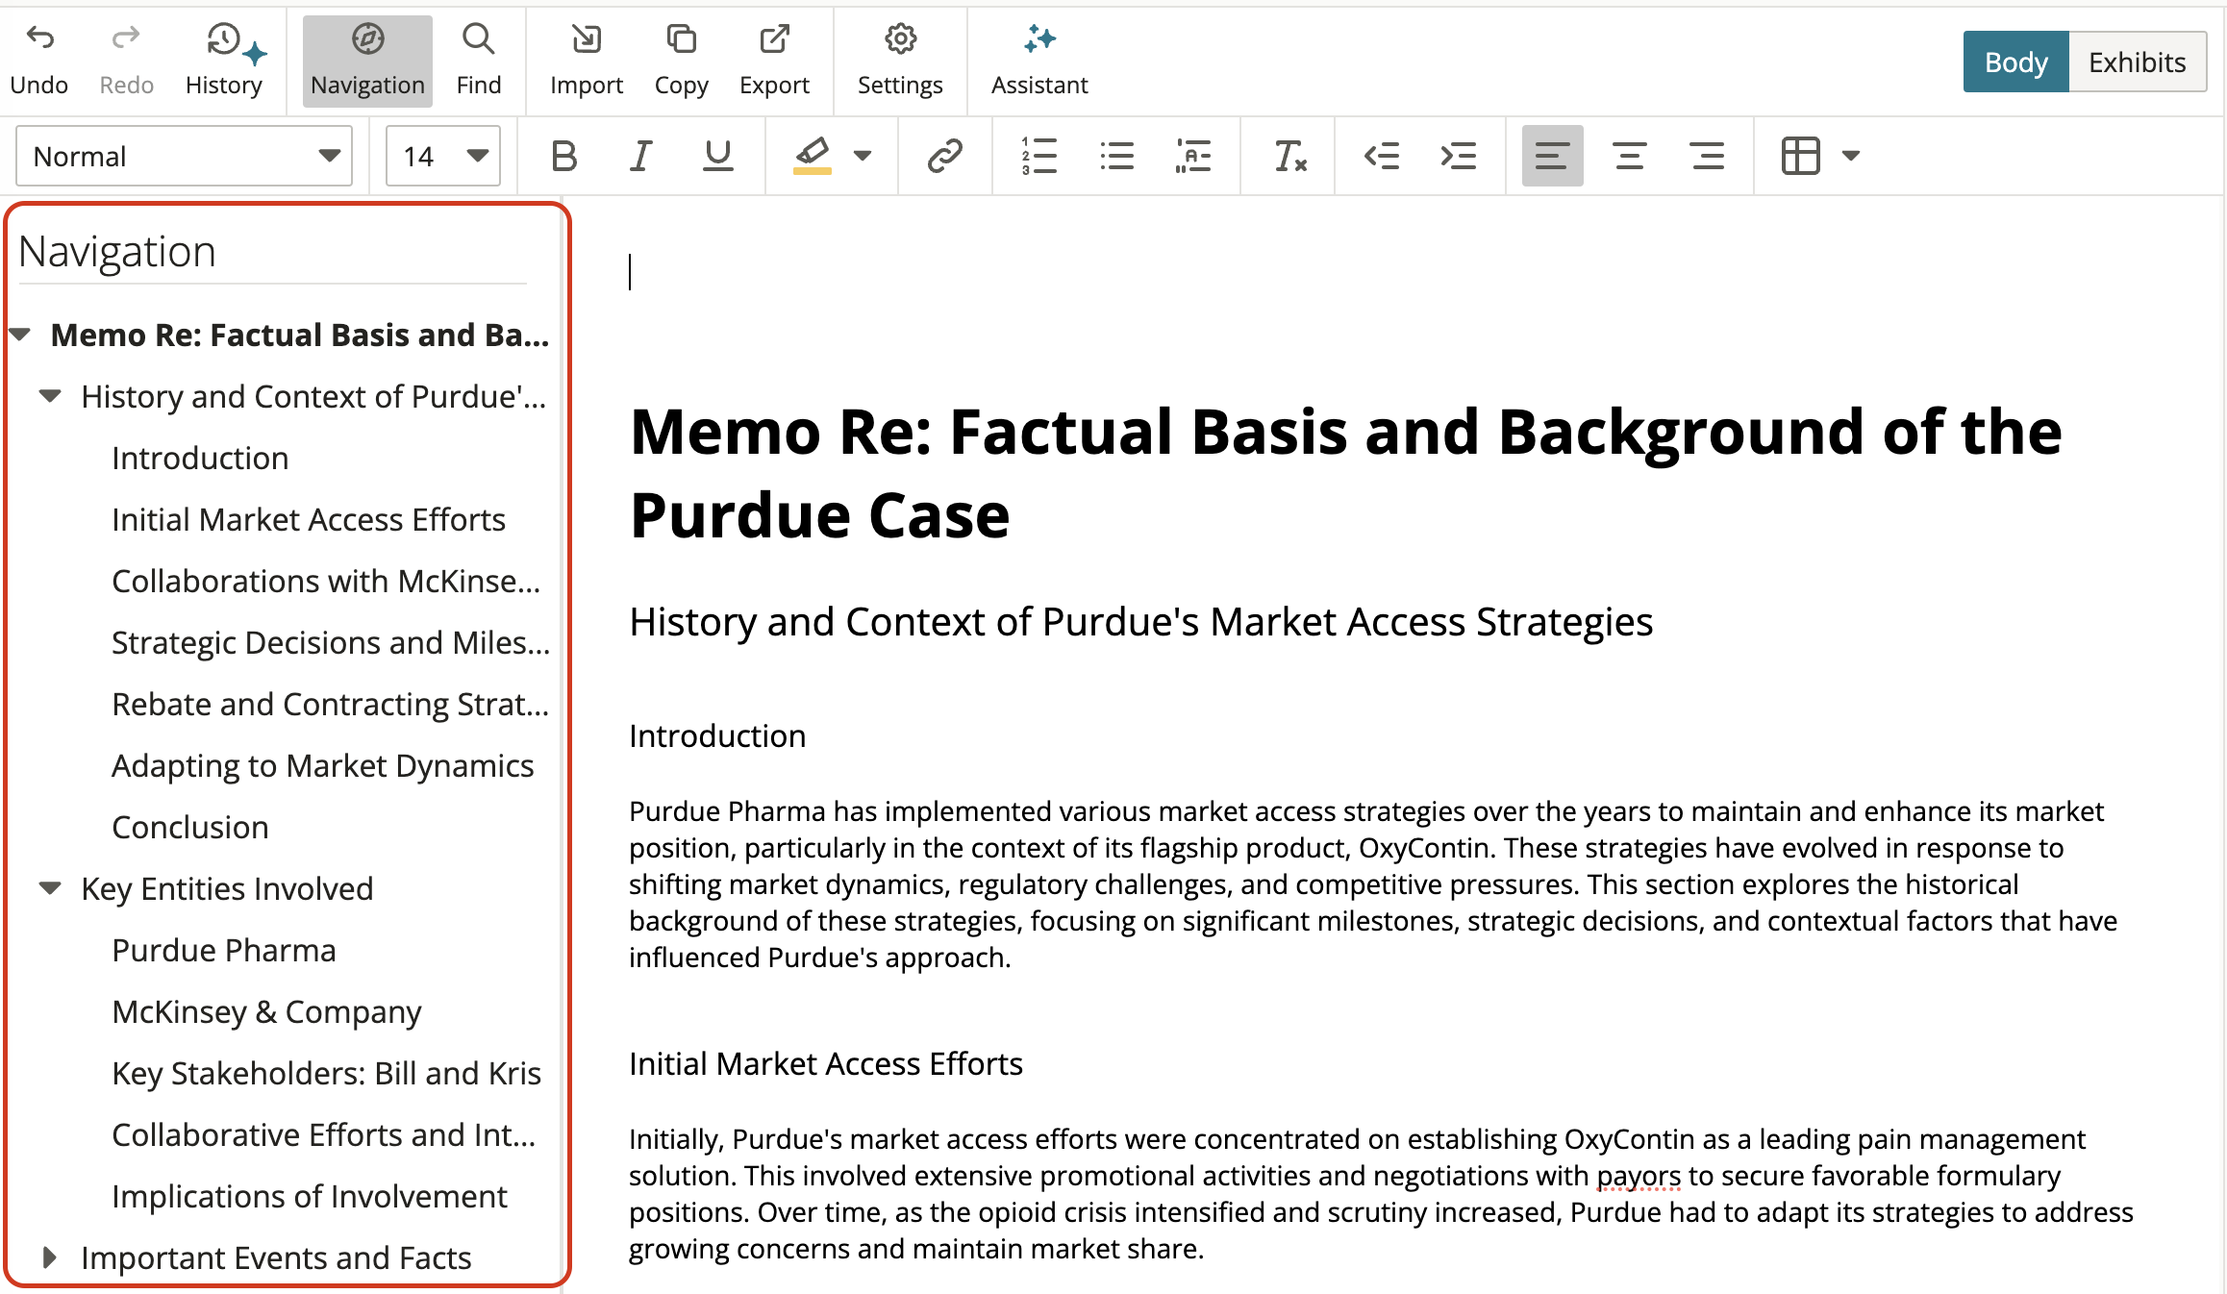Navigate to Conclusion section
Screen dimensions: 2227x1294
point(190,827)
